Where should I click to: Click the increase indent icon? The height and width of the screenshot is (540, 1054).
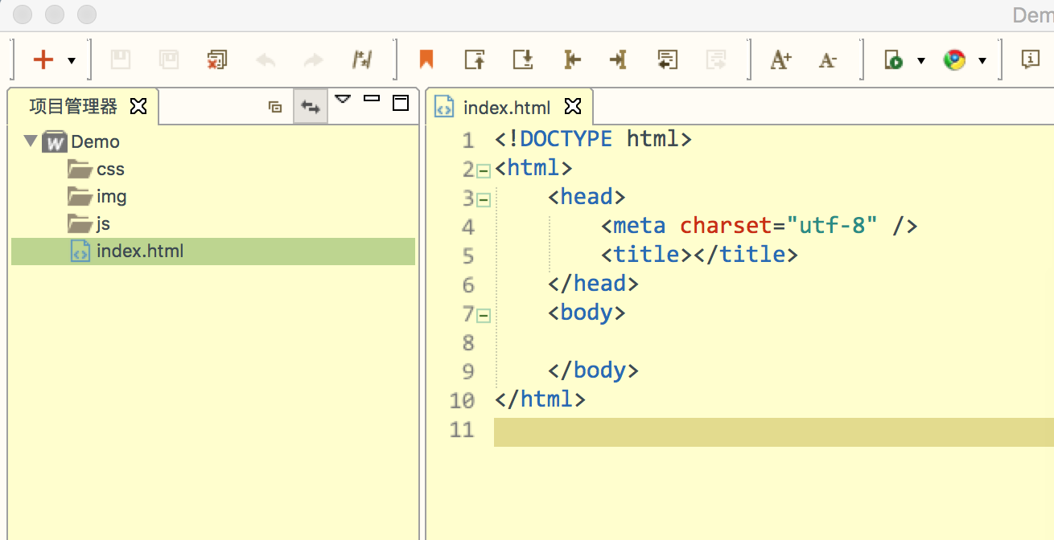tap(618, 59)
